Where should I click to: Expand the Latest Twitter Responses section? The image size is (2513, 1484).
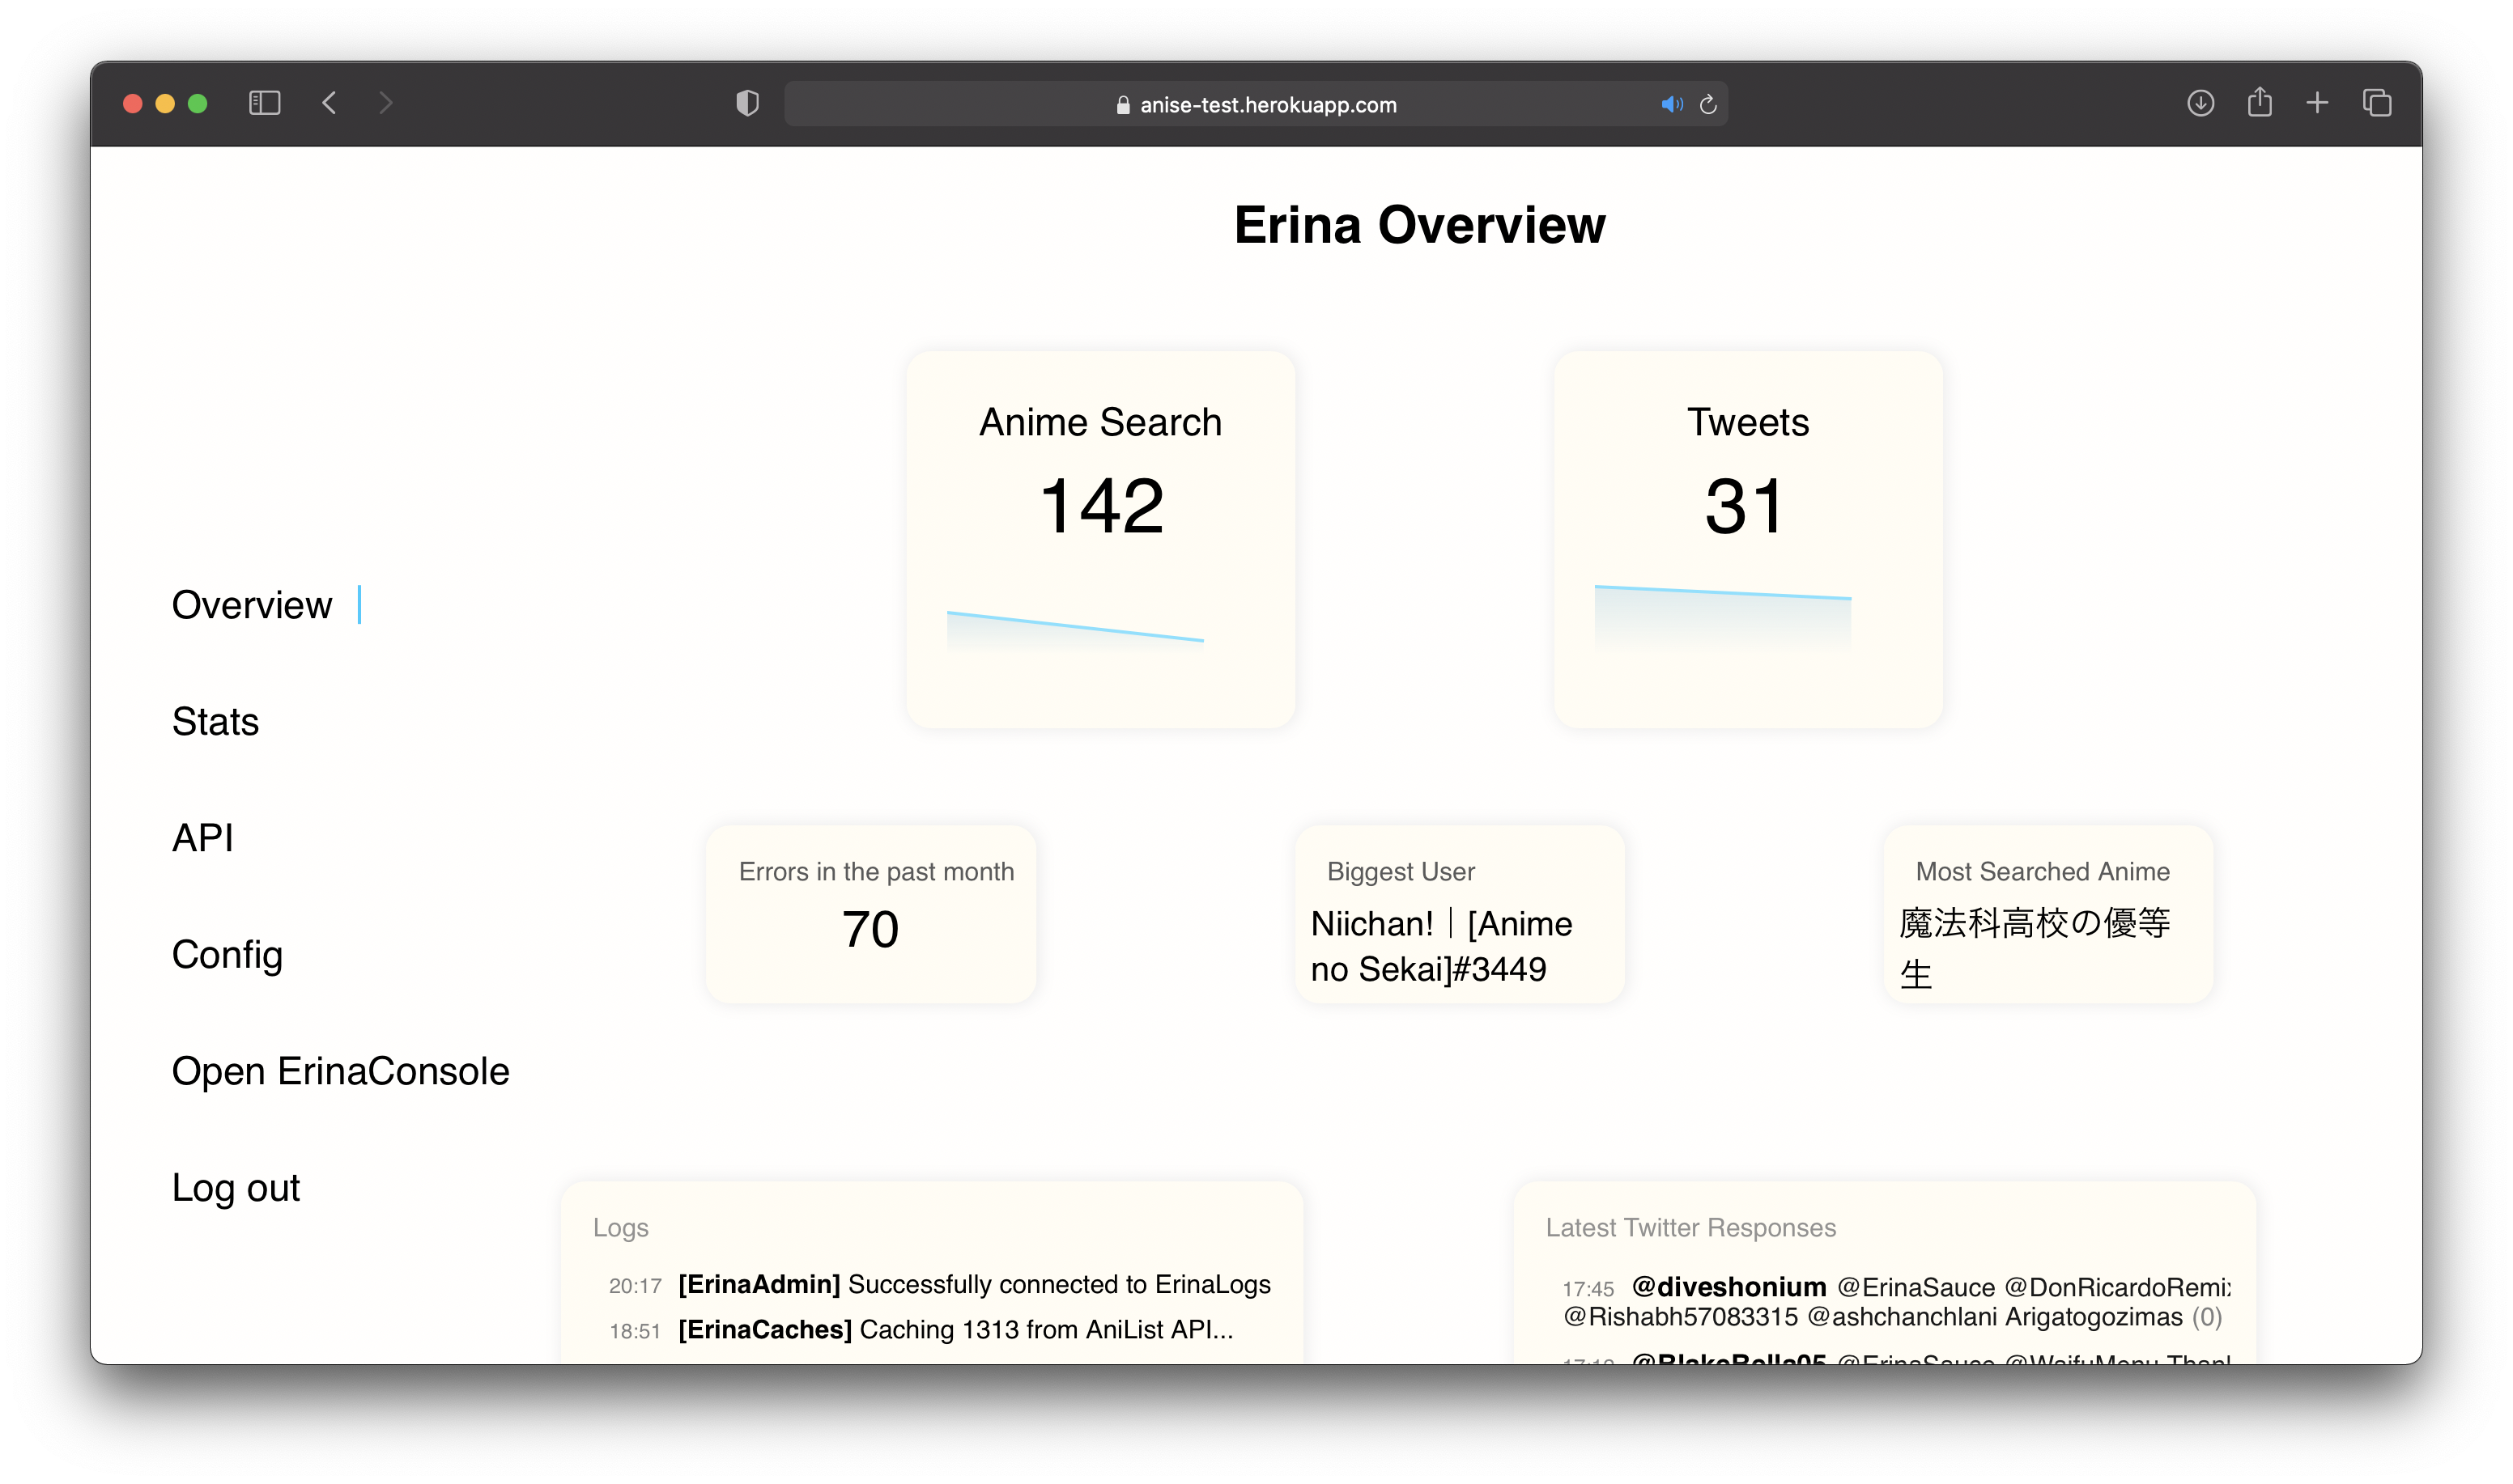(x=1690, y=1226)
